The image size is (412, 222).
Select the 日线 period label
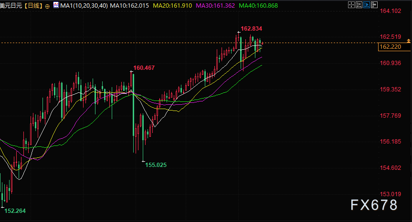click(x=33, y=6)
